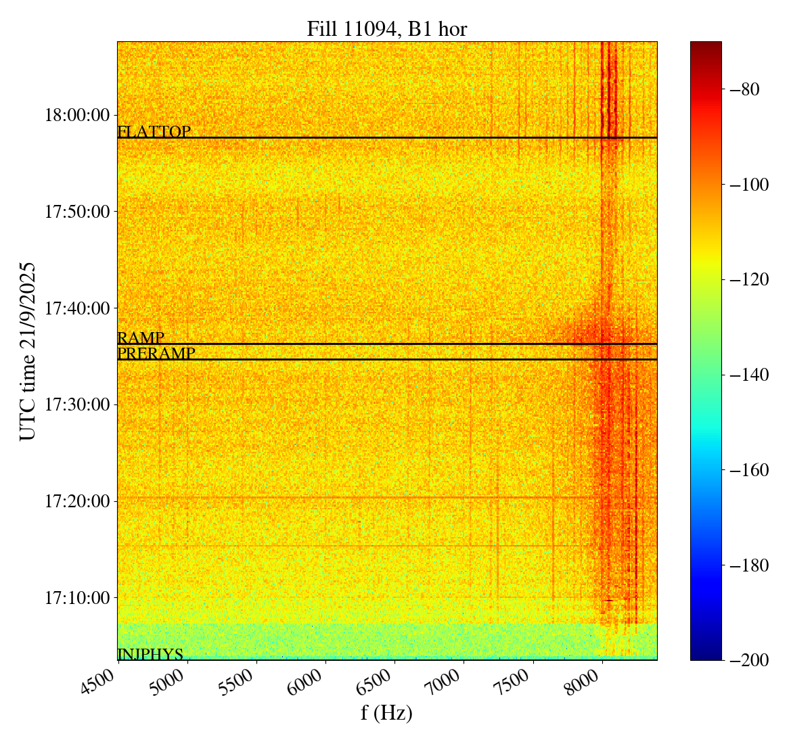This screenshot has width=812, height=744.
Task: Click the 18:00:00 time axis tick
Action: point(76,115)
